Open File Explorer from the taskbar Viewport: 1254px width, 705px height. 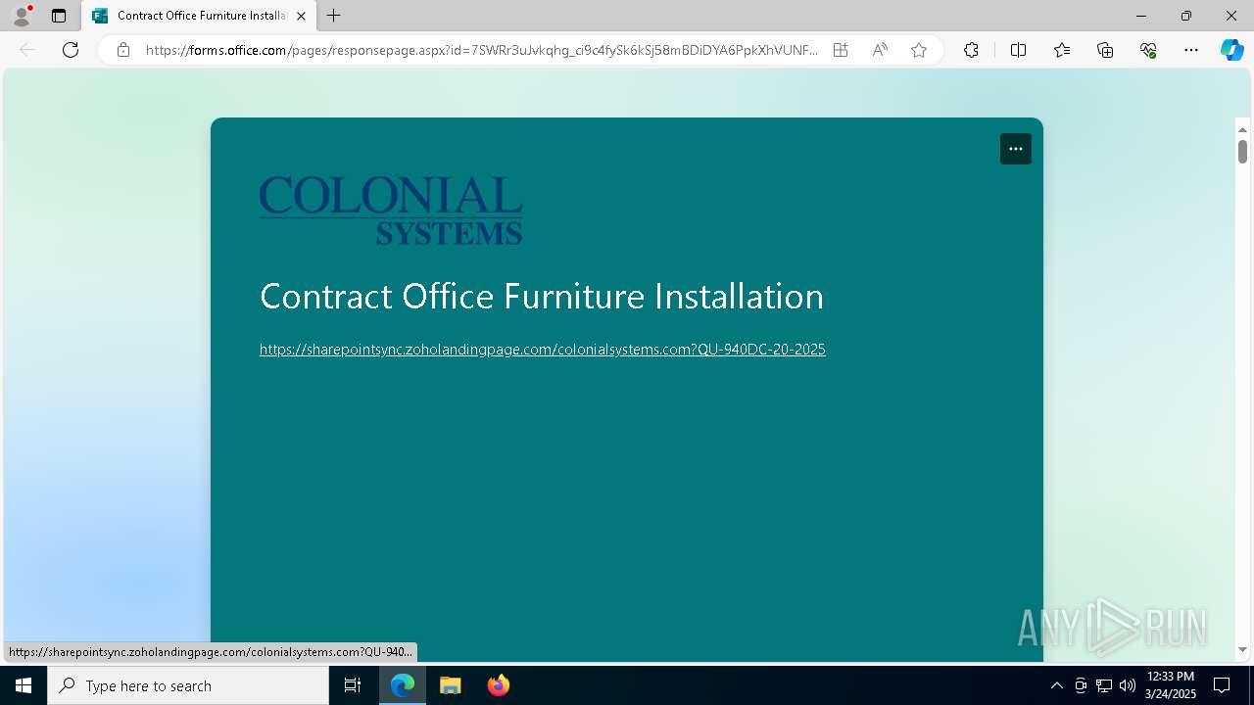point(451,685)
